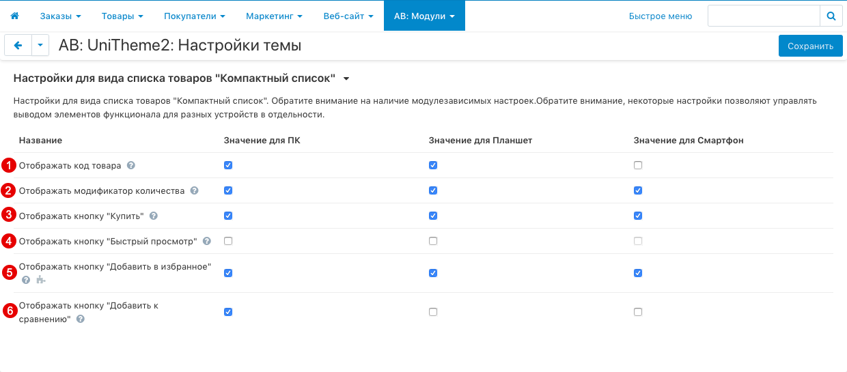The width and height of the screenshot is (847, 372).
Task: Uncheck "Добавить к сравнению" for ПК
Action: pos(228,312)
